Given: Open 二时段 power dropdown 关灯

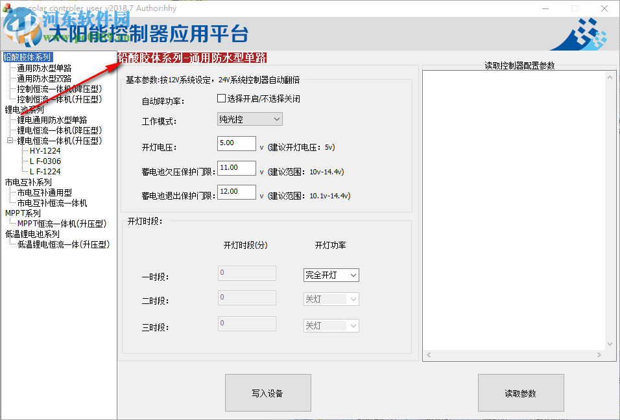Looking at the screenshot, I should (x=331, y=299).
